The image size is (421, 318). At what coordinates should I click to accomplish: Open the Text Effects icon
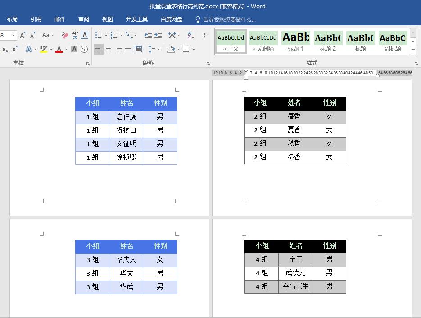click(28, 50)
